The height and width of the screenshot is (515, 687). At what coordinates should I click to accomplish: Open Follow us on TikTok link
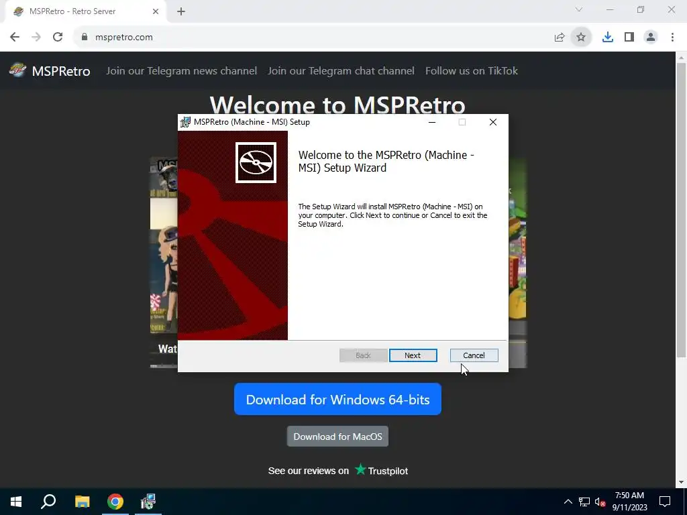[x=472, y=71]
